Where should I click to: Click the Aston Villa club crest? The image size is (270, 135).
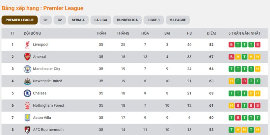tap(27, 117)
